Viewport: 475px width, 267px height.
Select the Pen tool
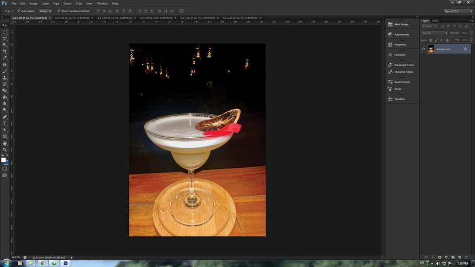point(5,117)
